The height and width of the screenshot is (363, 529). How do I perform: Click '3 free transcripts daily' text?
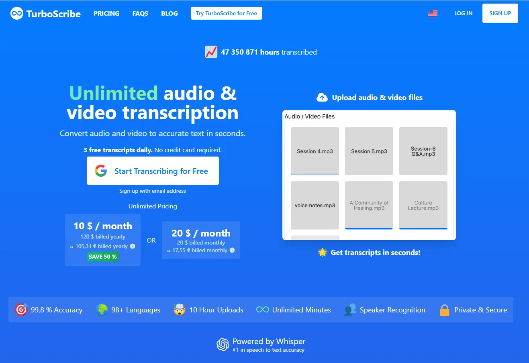[118, 150]
